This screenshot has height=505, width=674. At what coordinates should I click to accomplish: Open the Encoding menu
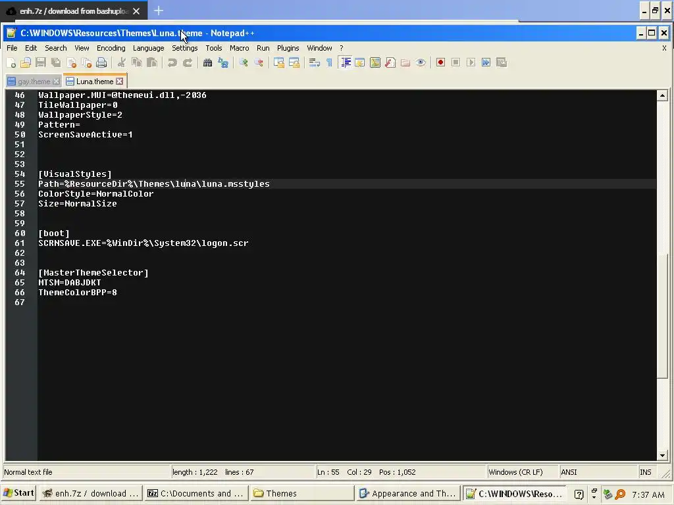click(x=111, y=48)
